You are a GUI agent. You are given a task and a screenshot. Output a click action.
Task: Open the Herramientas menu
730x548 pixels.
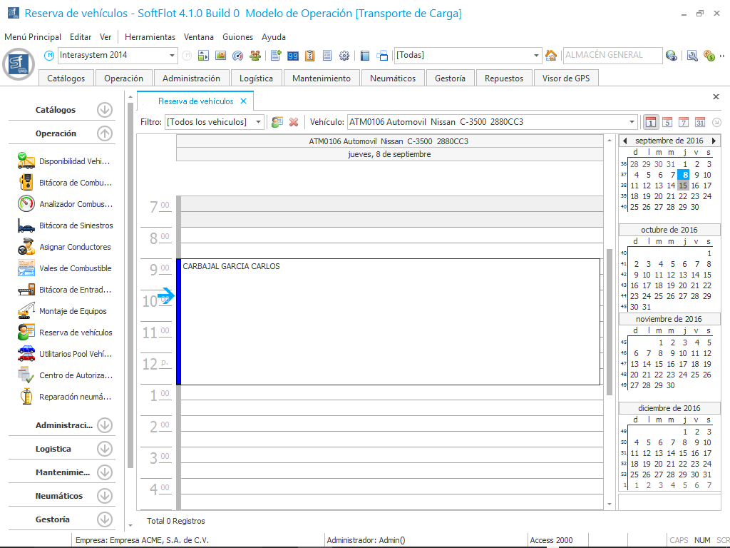[x=150, y=37]
